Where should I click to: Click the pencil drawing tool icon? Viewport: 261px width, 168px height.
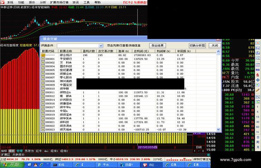pos(258,90)
